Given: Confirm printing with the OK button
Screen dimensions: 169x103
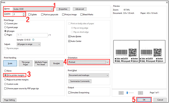Looking at the screenshot, I should point(144,100).
